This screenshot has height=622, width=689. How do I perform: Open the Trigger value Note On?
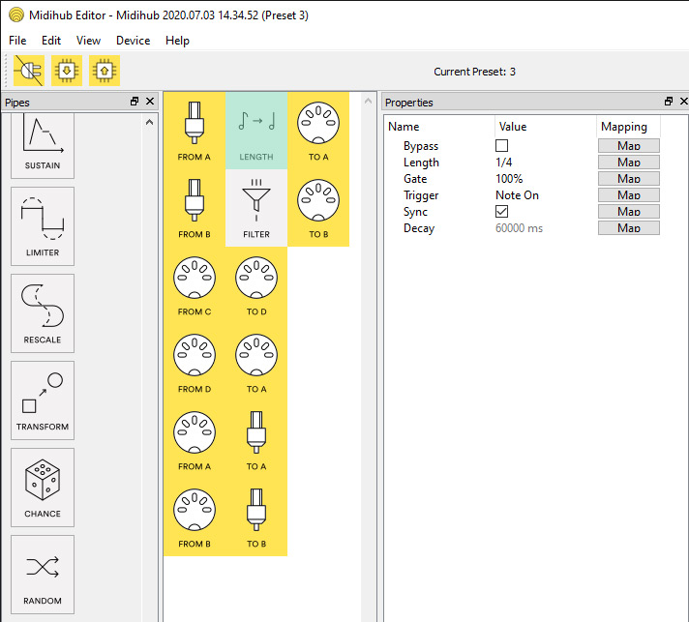tap(517, 195)
